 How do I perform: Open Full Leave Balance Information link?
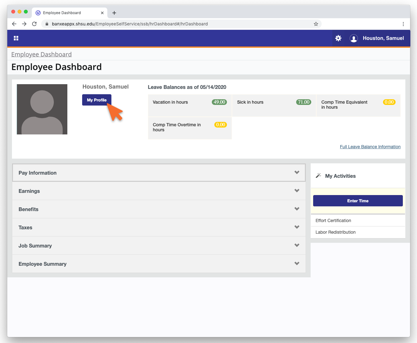[x=370, y=147]
